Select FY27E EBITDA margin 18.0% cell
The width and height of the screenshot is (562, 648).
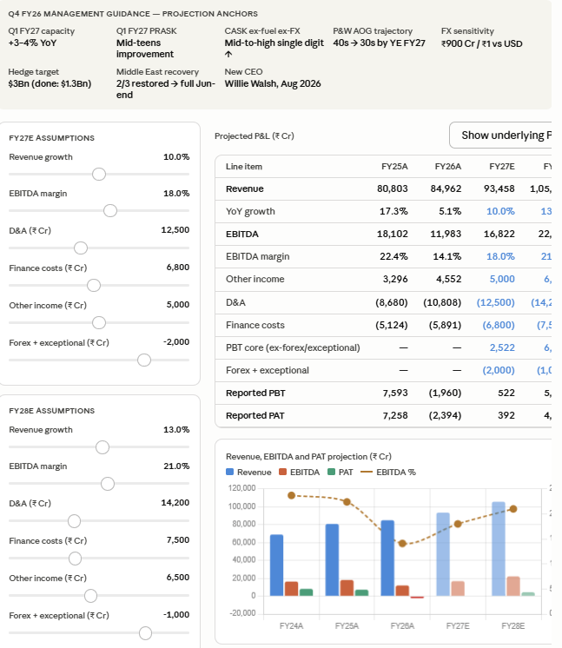tap(500, 256)
